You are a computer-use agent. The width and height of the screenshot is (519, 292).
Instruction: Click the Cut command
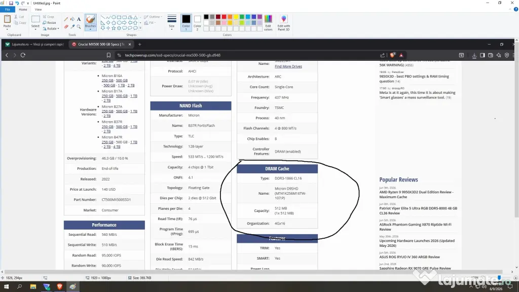(19, 17)
